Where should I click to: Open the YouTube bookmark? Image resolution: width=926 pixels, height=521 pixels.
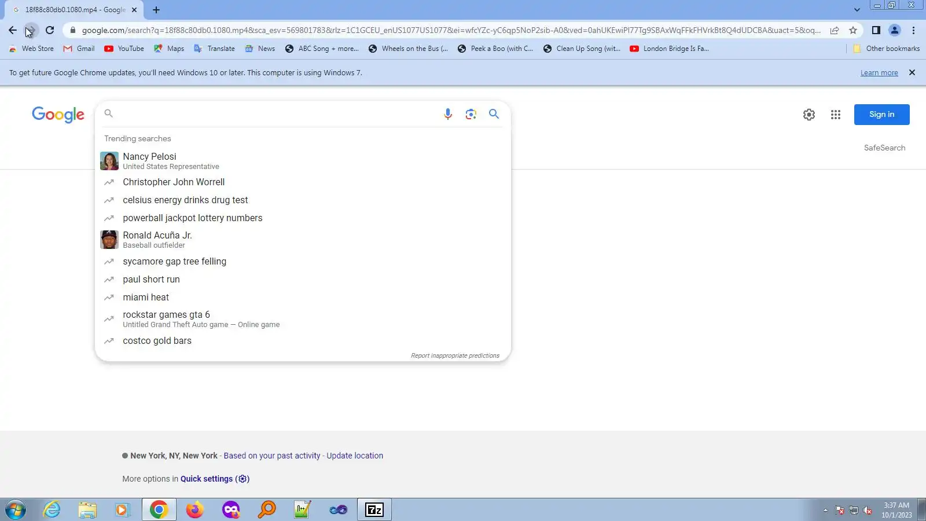tap(124, 49)
